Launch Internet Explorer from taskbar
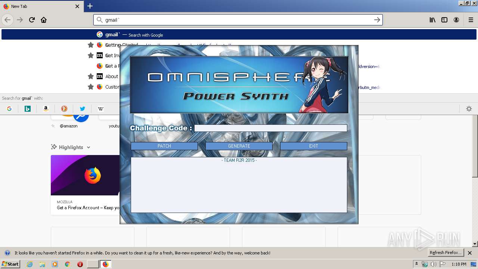 tap(30, 264)
